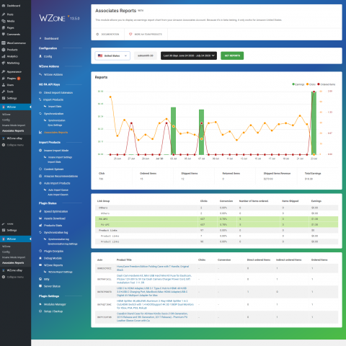Open the CaseBot Stand Case product link
The height and width of the screenshot is (346, 346).
(152, 317)
